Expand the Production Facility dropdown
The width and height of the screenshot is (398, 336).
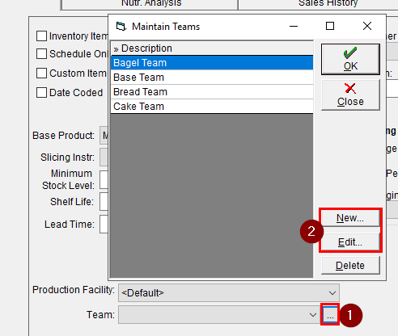[x=332, y=292]
